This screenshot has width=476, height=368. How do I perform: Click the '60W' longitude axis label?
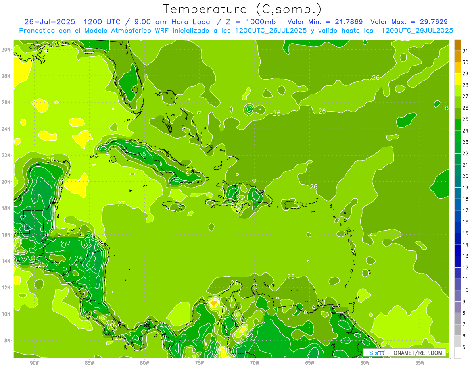point(365,363)
